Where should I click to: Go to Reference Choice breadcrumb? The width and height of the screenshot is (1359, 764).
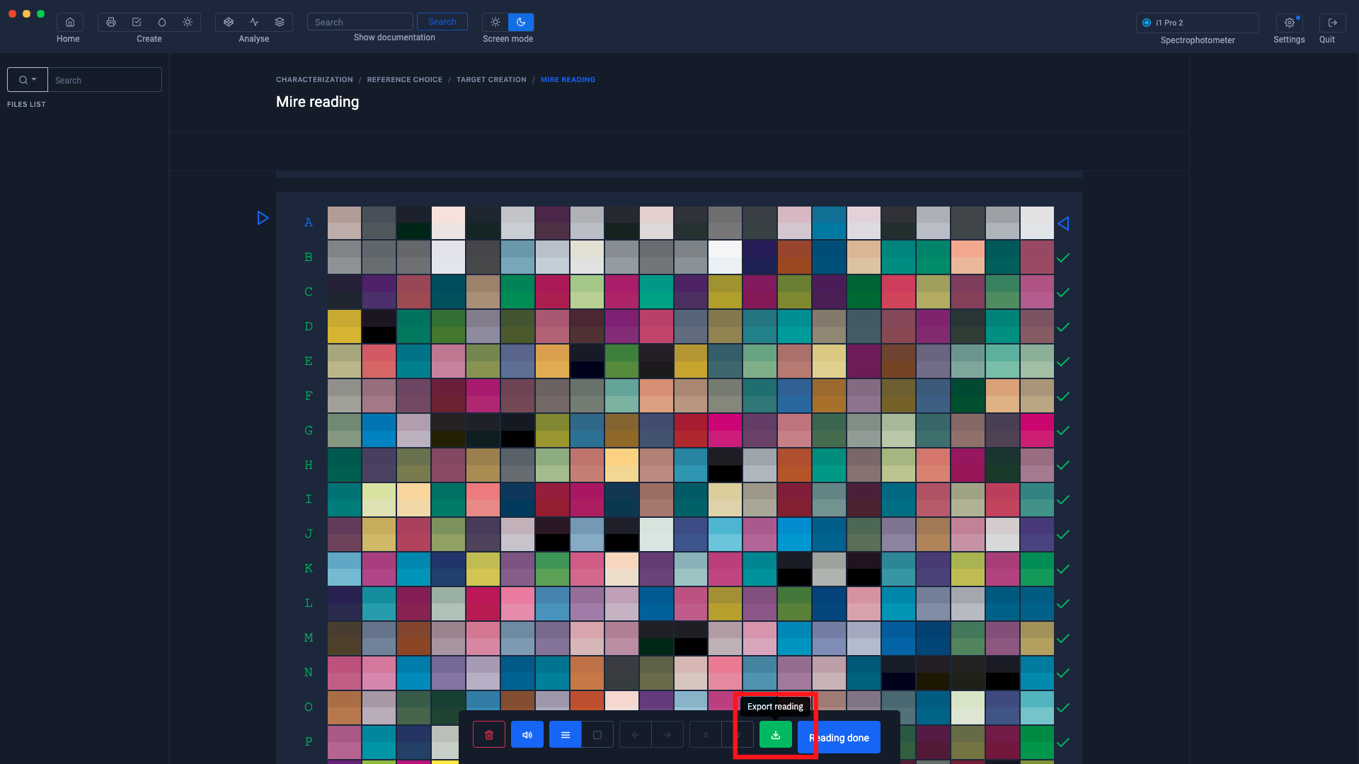404,80
